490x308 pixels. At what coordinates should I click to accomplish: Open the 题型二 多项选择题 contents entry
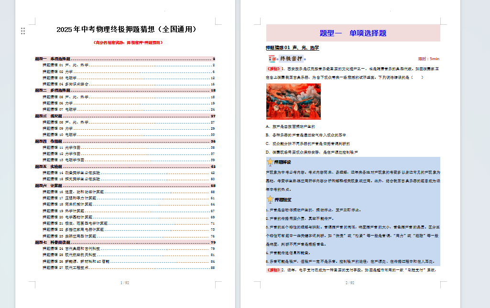click(53, 90)
